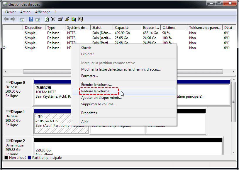Click the Disque 0 label
Screen dimensions: 239x170
(18, 83)
